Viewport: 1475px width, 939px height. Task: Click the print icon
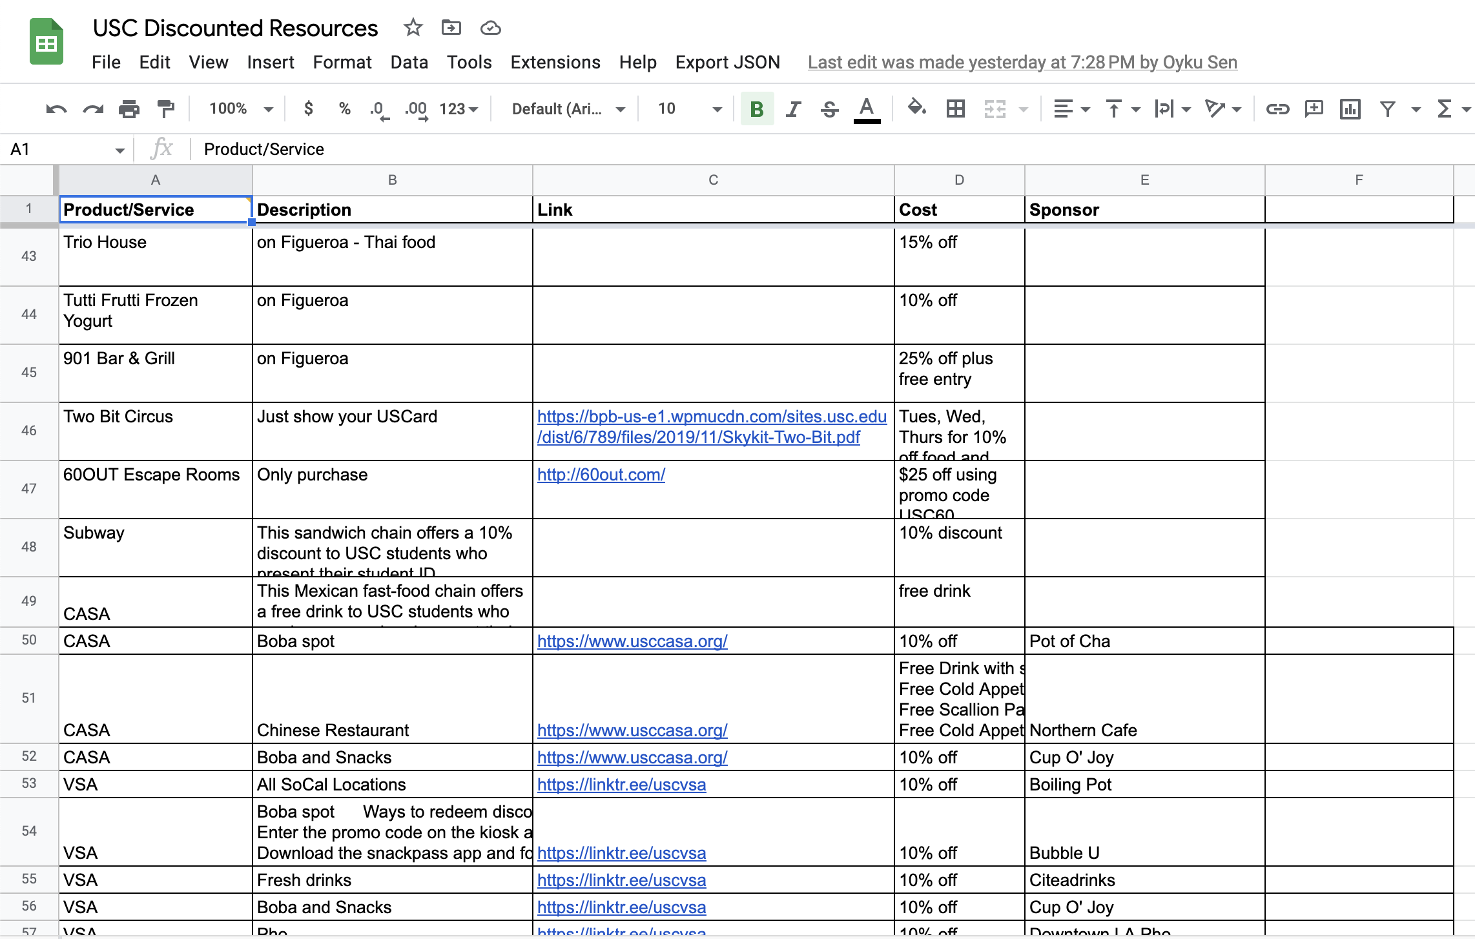[129, 109]
